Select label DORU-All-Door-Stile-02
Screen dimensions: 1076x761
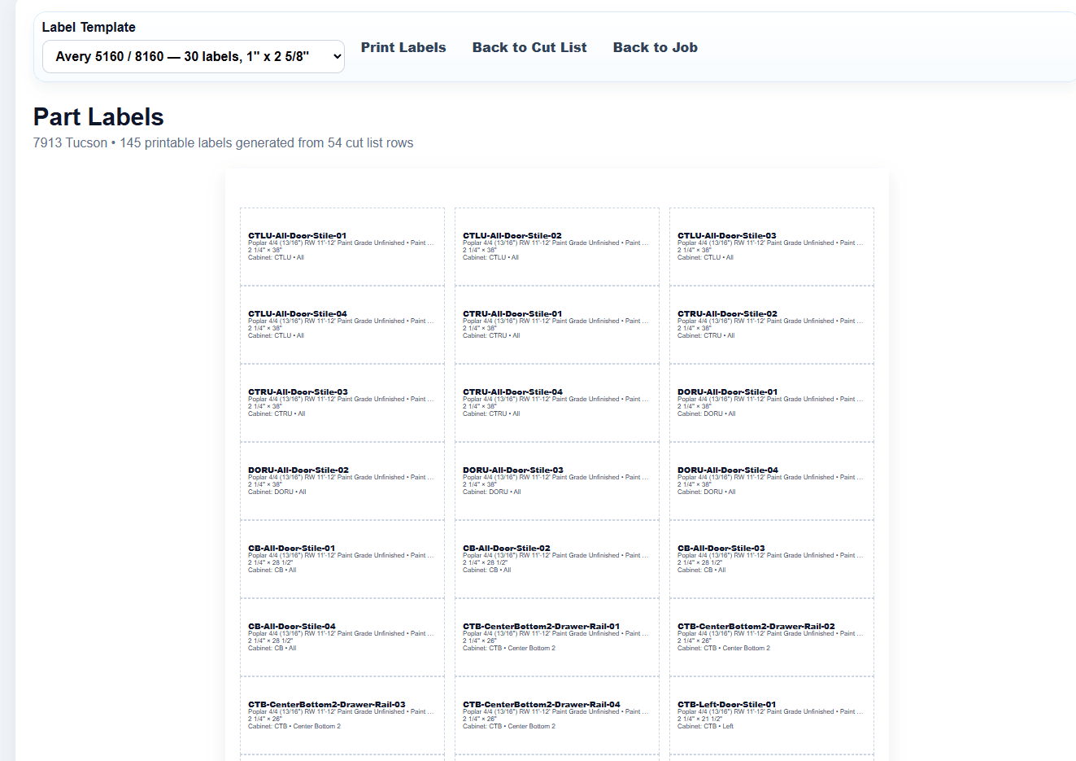pos(342,481)
